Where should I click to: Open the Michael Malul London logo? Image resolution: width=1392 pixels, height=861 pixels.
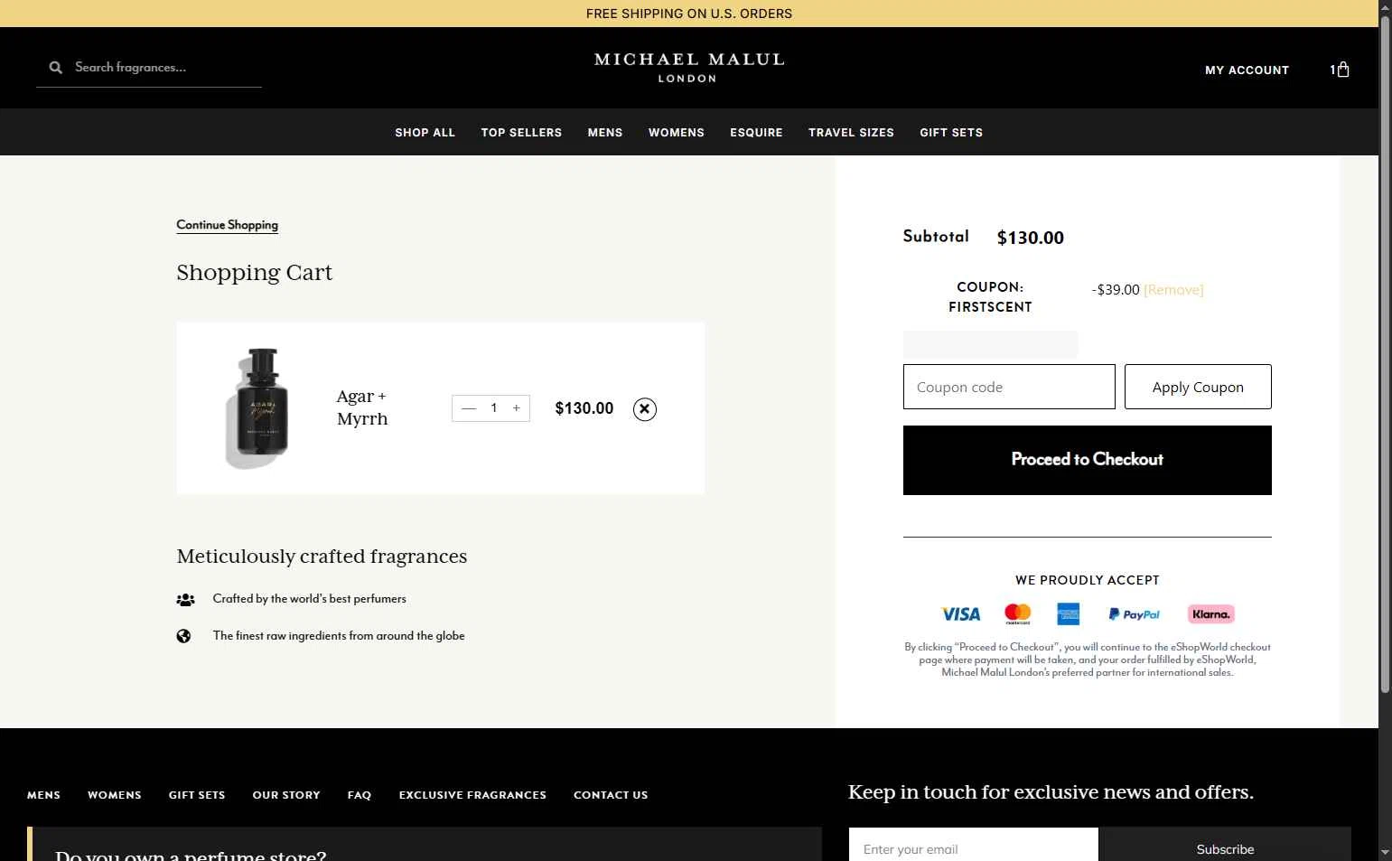(689, 68)
